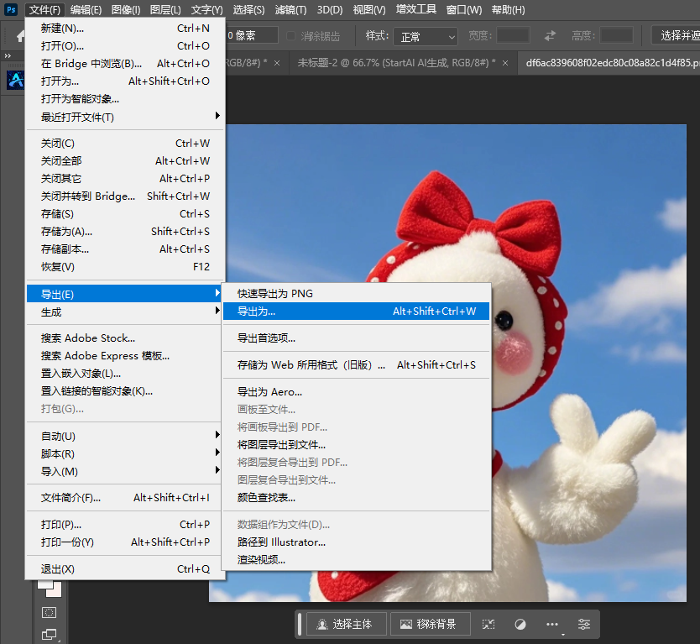
Task: Toggle quick mask mode icon
Action: pyautogui.click(x=49, y=612)
